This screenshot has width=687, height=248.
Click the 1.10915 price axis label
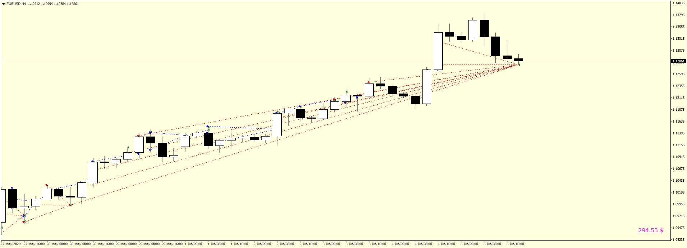pos(679,157)
